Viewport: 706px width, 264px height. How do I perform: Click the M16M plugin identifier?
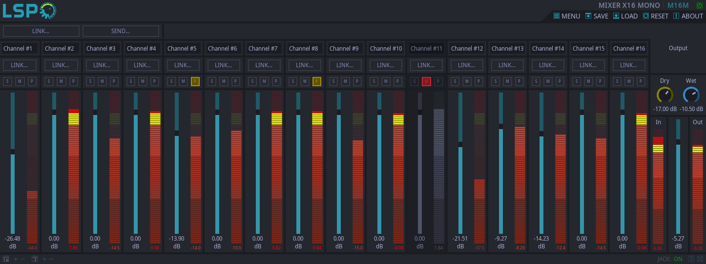pos(678,5)
